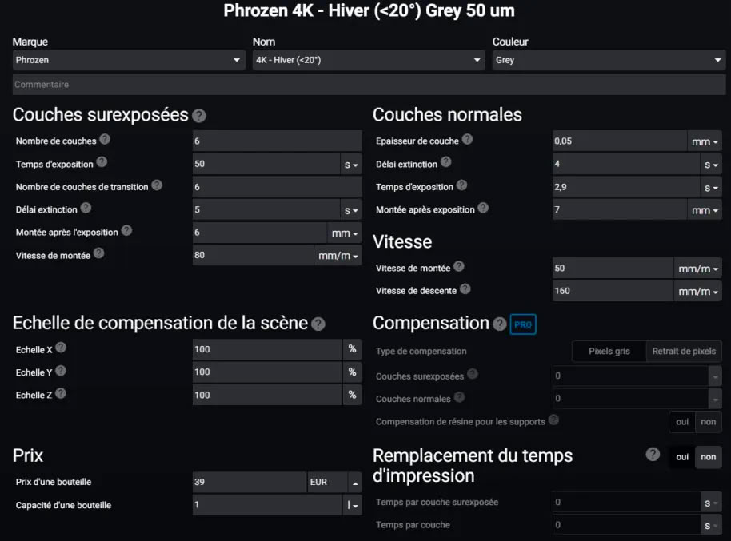Select Retrait de pixels compensation type
The height and width of the screenshot is (541, 731).
click(x=684, y=352)
